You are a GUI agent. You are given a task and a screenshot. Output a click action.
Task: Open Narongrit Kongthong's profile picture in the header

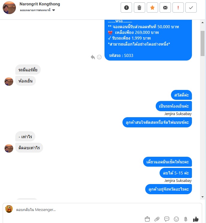pyautogui.click(x=9, y=8)
